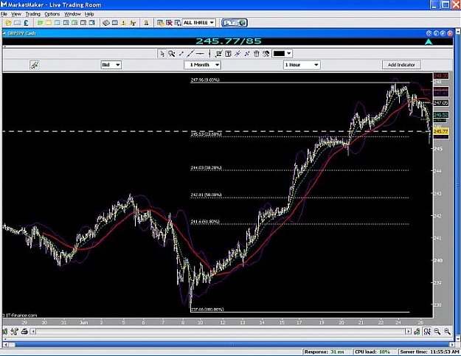Open the Trading menu

(33, 14)
